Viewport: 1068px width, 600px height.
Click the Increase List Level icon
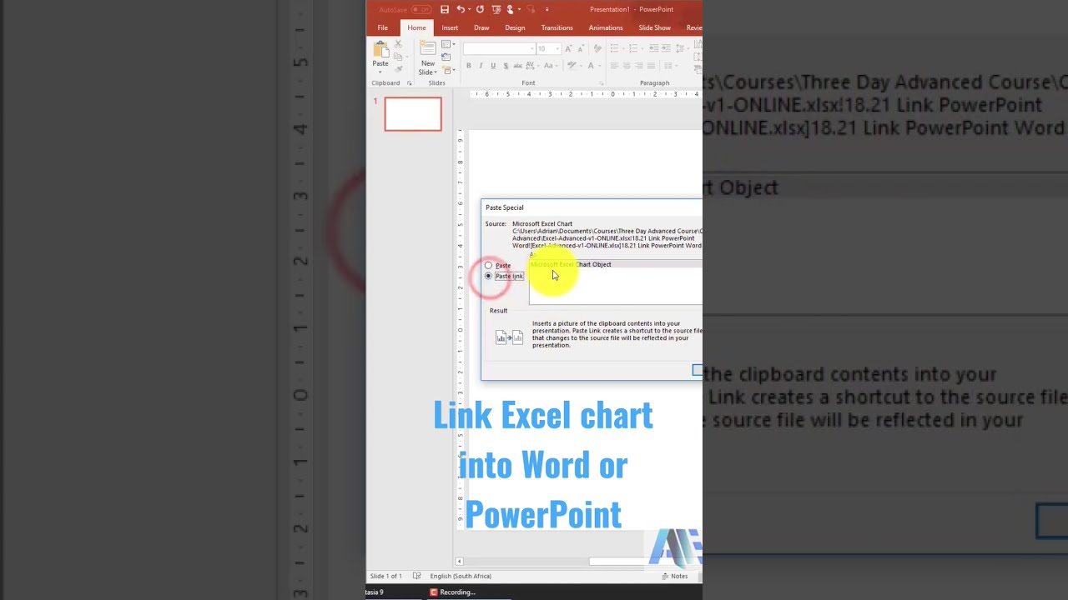click(x=667, y=48)
